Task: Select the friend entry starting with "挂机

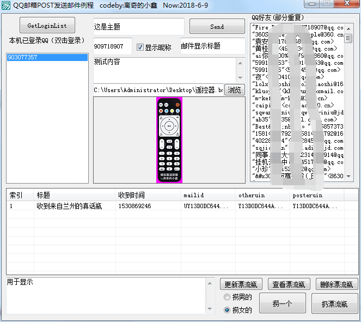Action: coord(298,162)
